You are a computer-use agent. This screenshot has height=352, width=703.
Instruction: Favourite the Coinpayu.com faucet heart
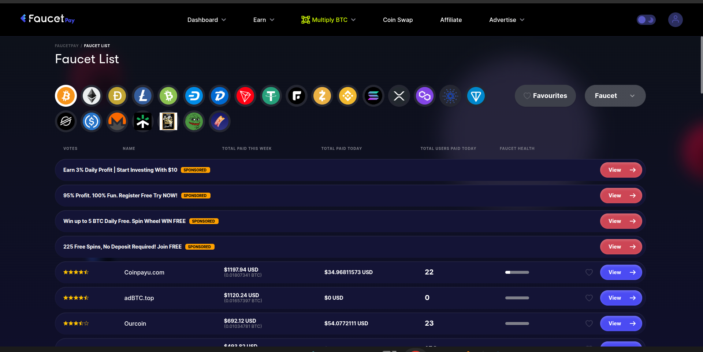589,272
